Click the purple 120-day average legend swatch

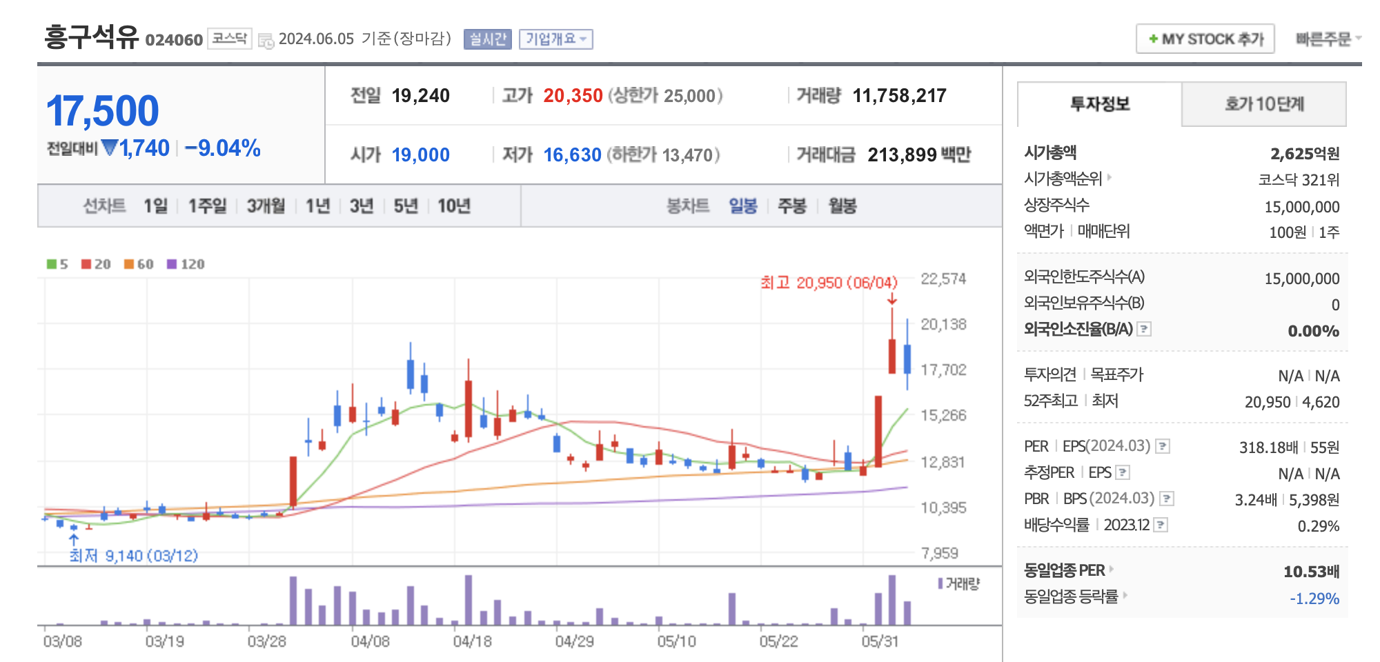pyautogui.click(x=172, y=264)
